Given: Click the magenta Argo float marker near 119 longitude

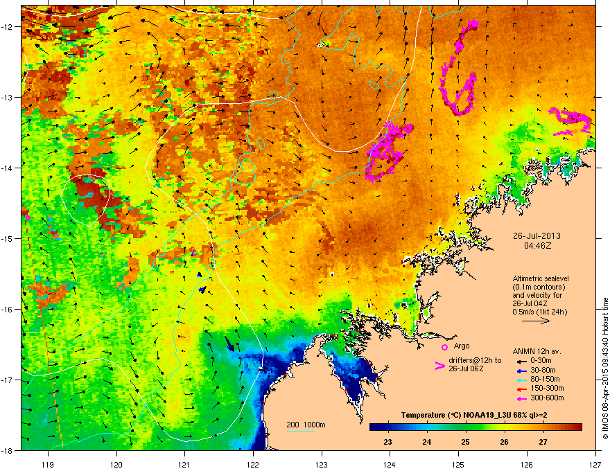Looking at the screenshot, I should pos(28,217).
